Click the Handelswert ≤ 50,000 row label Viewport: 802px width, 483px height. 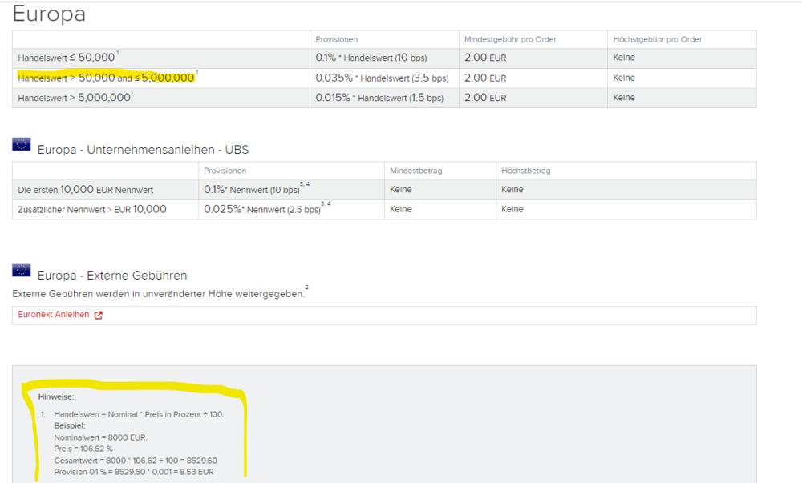point(68,58)
